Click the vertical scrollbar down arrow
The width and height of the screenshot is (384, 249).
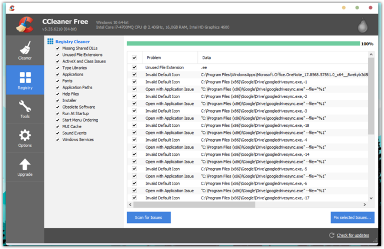[x=371, y=198]
